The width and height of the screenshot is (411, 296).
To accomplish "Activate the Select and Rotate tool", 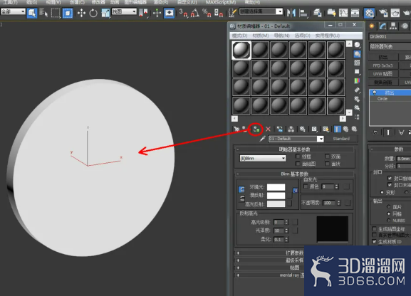I will click(x=93, y=13).
